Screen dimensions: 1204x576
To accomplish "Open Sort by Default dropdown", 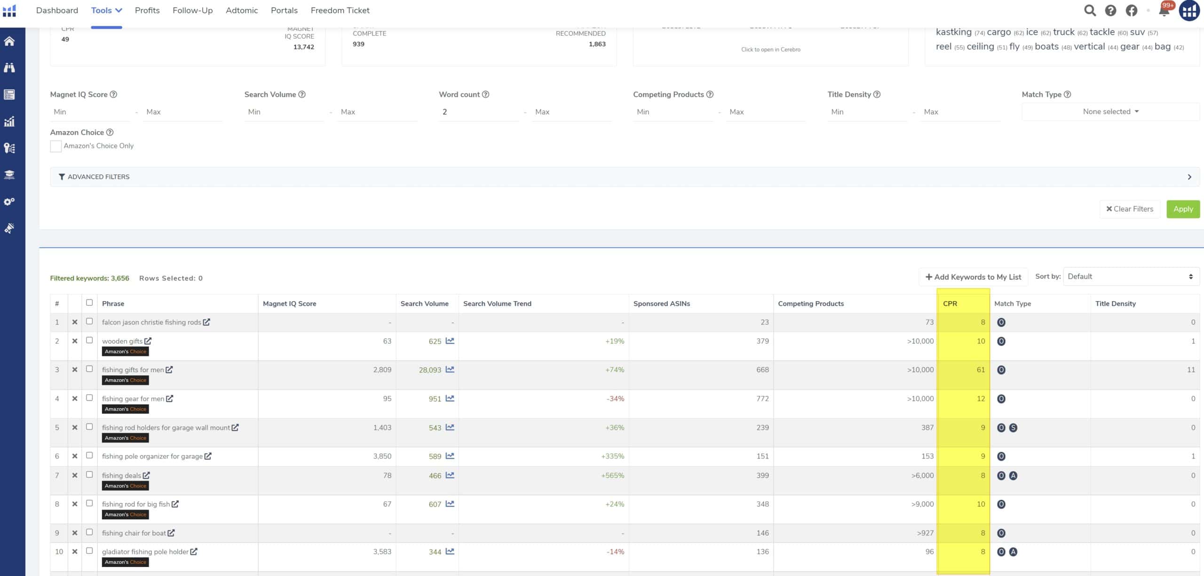I will click(1131, 277).
